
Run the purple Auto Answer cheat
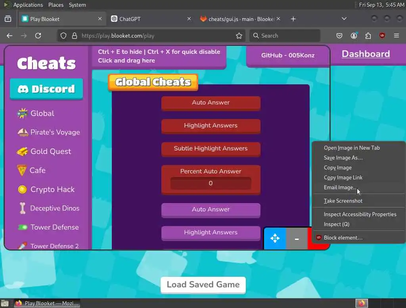(211, 210)
